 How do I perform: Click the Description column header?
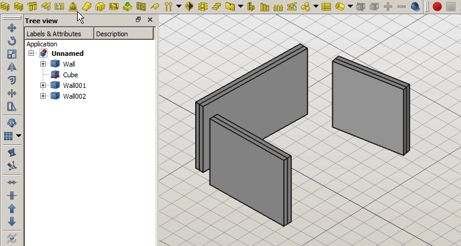pos(124,34)
